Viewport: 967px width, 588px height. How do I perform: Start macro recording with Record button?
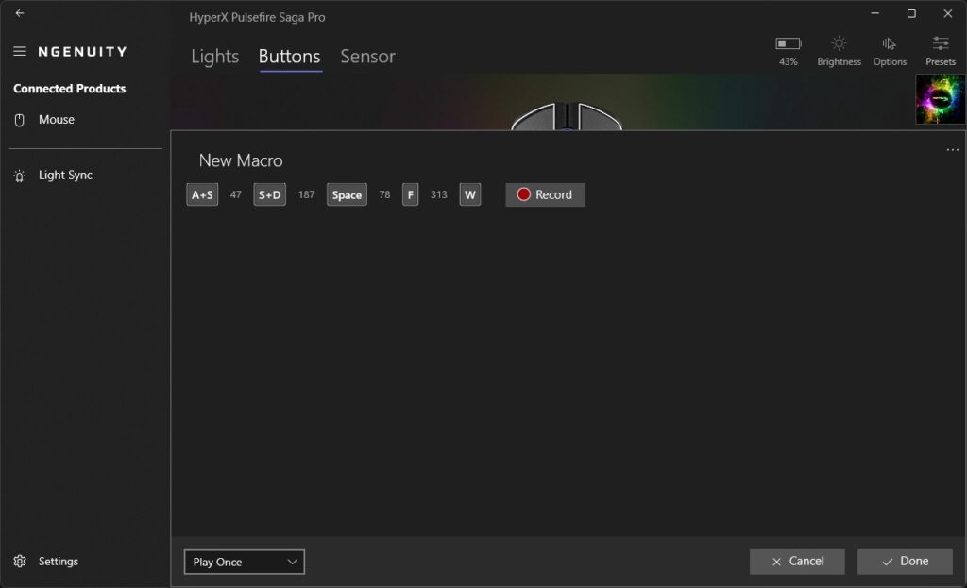[545, 194]
